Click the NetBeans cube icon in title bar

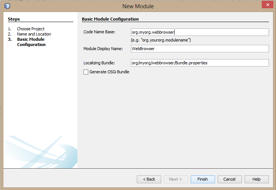[7, 6]
